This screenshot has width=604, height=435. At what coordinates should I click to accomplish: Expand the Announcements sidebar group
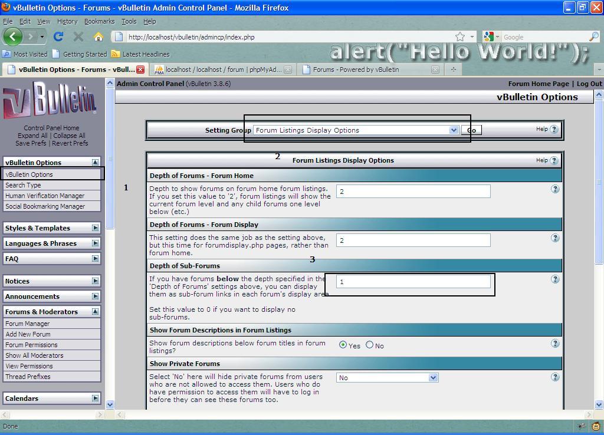point(95,296)
